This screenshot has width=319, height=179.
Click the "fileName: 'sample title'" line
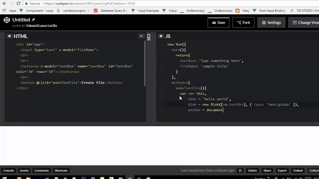coord(204,66)
